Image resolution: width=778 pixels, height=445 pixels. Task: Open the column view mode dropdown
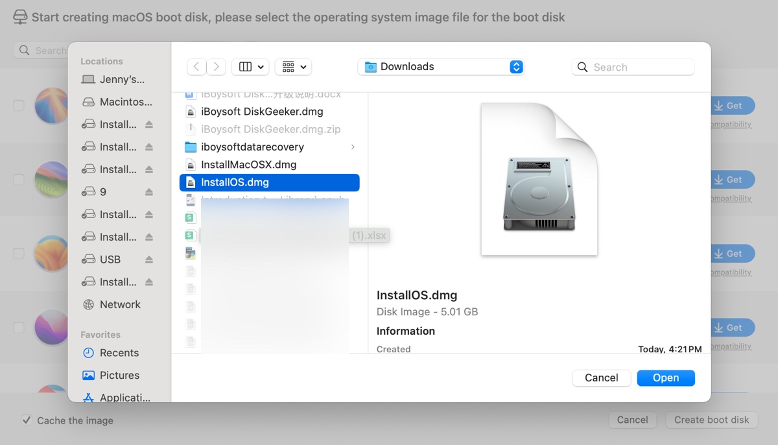pos(251,67)
